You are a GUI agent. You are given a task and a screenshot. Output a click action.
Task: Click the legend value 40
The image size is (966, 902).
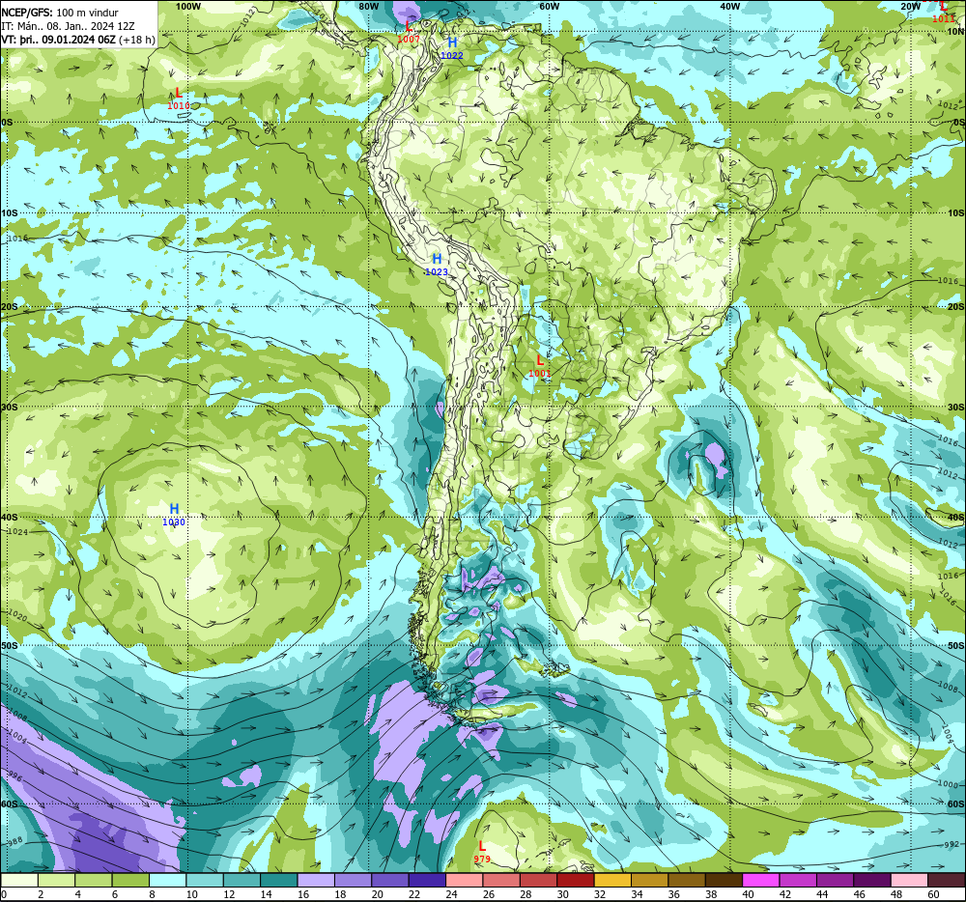[749, 894]
